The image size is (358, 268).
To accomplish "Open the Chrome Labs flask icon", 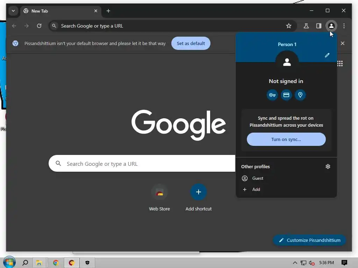I will (x=306, y=26).
